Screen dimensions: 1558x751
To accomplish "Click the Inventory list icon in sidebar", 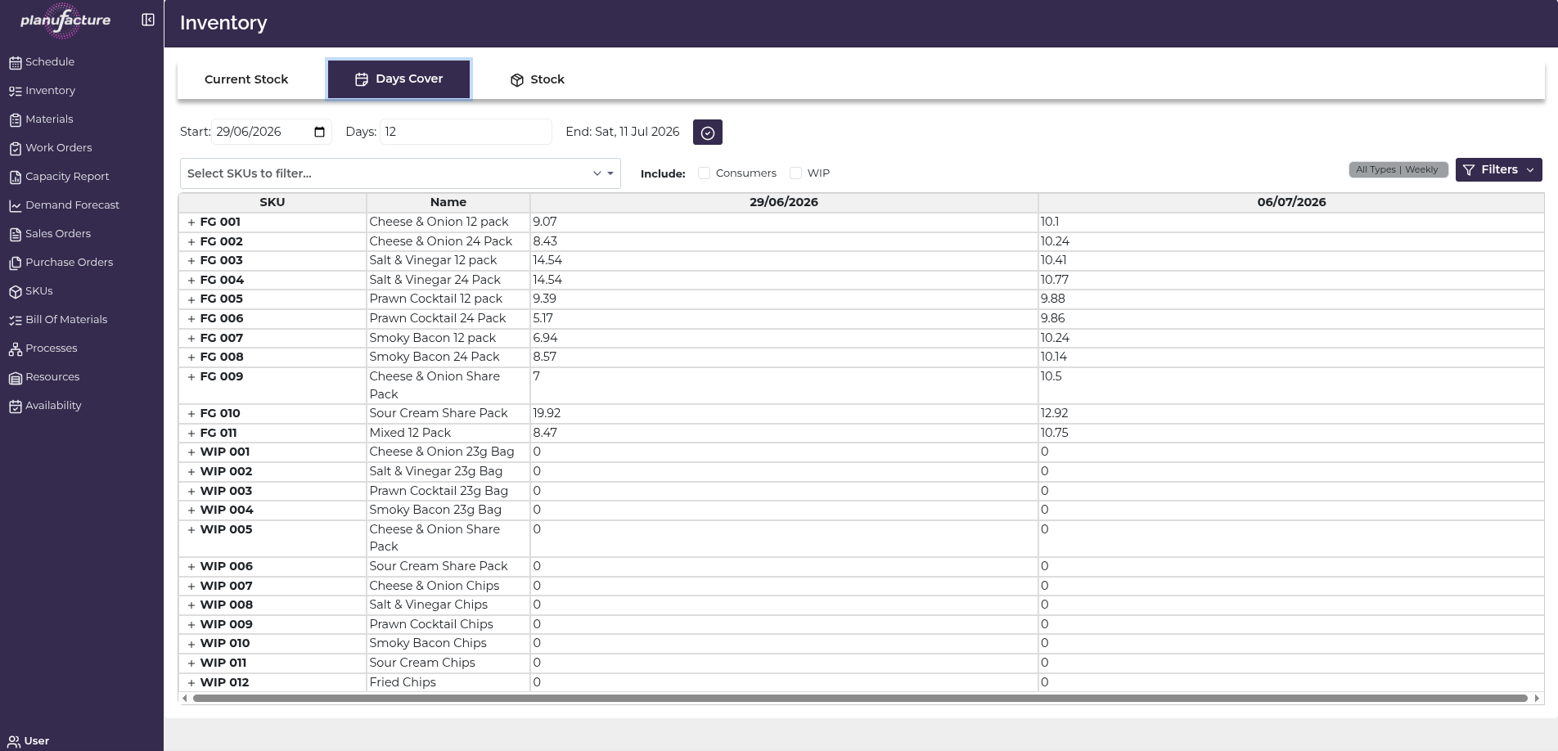I will [15, 91].
